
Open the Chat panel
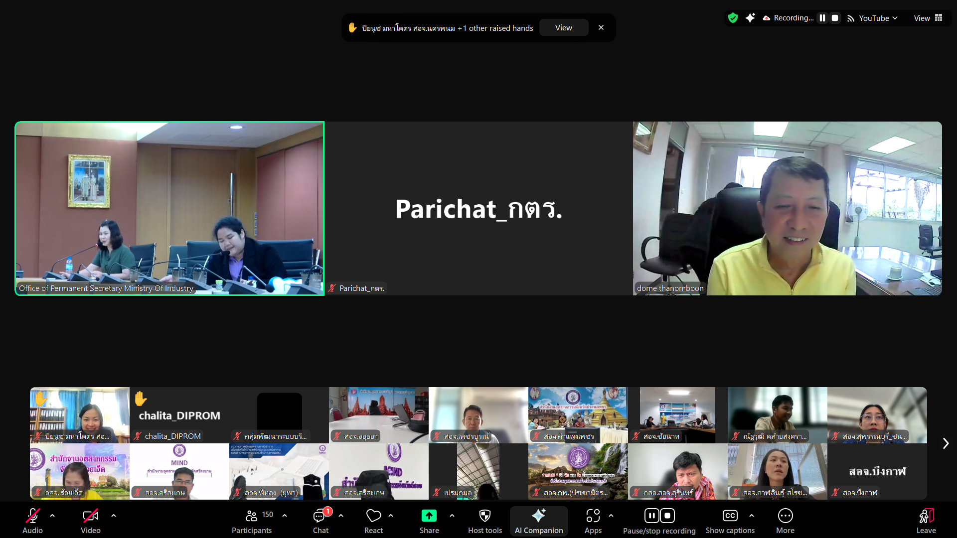tap(320, 521)
